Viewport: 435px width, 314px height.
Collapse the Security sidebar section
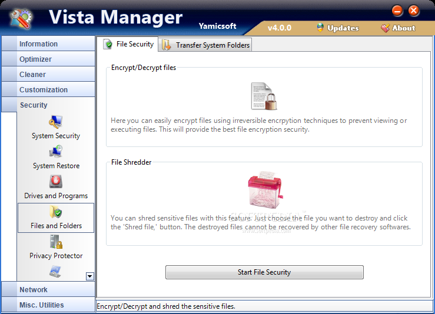48,105
